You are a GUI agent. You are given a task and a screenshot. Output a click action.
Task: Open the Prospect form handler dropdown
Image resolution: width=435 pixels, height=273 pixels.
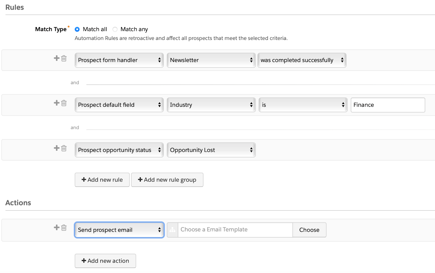(119, 60)
